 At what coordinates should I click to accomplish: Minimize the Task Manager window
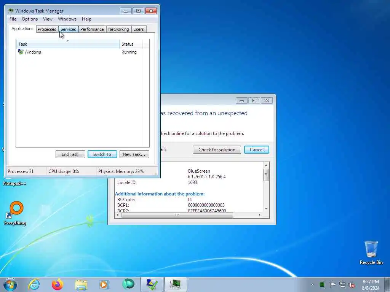pos(126,11)
